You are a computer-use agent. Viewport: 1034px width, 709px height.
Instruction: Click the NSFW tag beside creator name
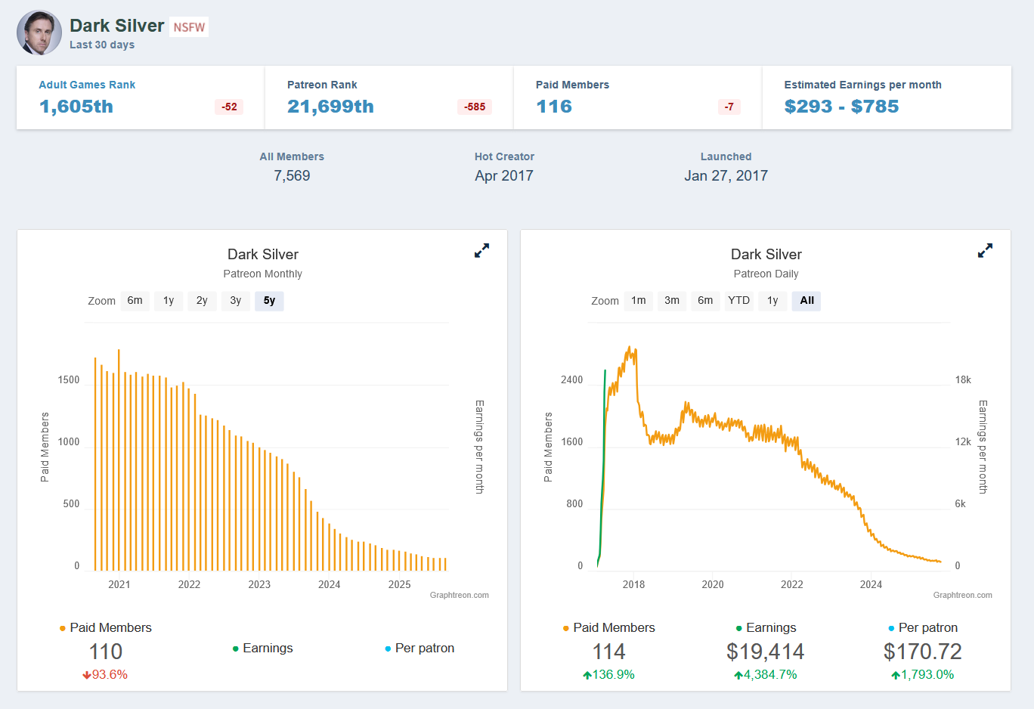click(x=189, y=27)
